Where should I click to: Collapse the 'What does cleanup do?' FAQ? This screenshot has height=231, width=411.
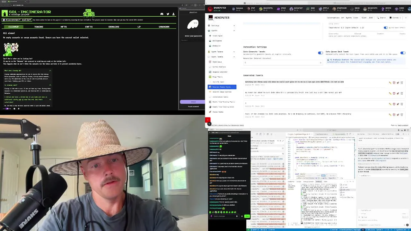(50, 71)
